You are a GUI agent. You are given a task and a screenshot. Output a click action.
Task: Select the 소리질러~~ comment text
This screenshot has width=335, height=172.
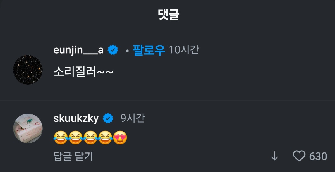point(83,72)
